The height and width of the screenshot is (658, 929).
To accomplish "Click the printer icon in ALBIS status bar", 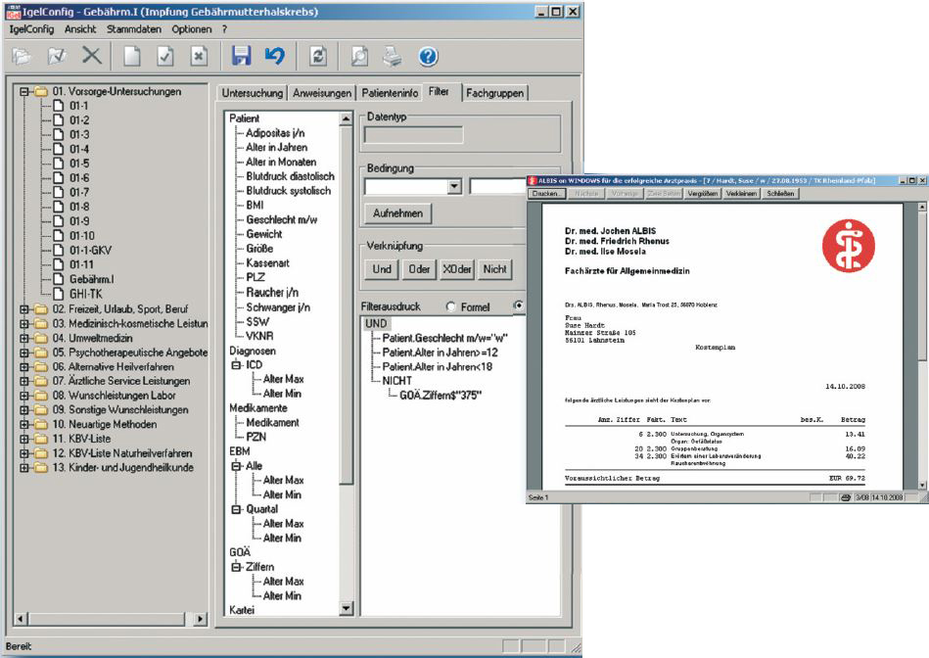I will click(846, 497).
